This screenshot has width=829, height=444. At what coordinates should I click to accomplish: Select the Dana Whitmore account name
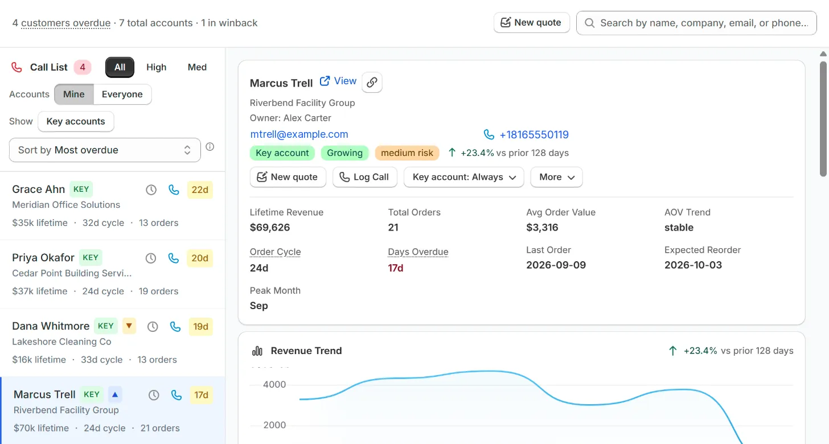click(51, 326)
